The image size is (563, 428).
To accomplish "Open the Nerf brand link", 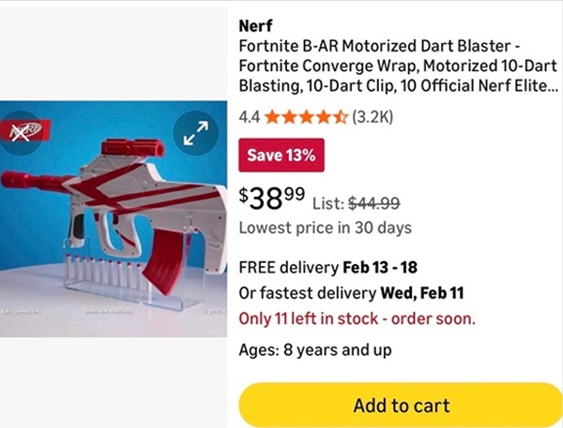I will click(x=254, y=25).
